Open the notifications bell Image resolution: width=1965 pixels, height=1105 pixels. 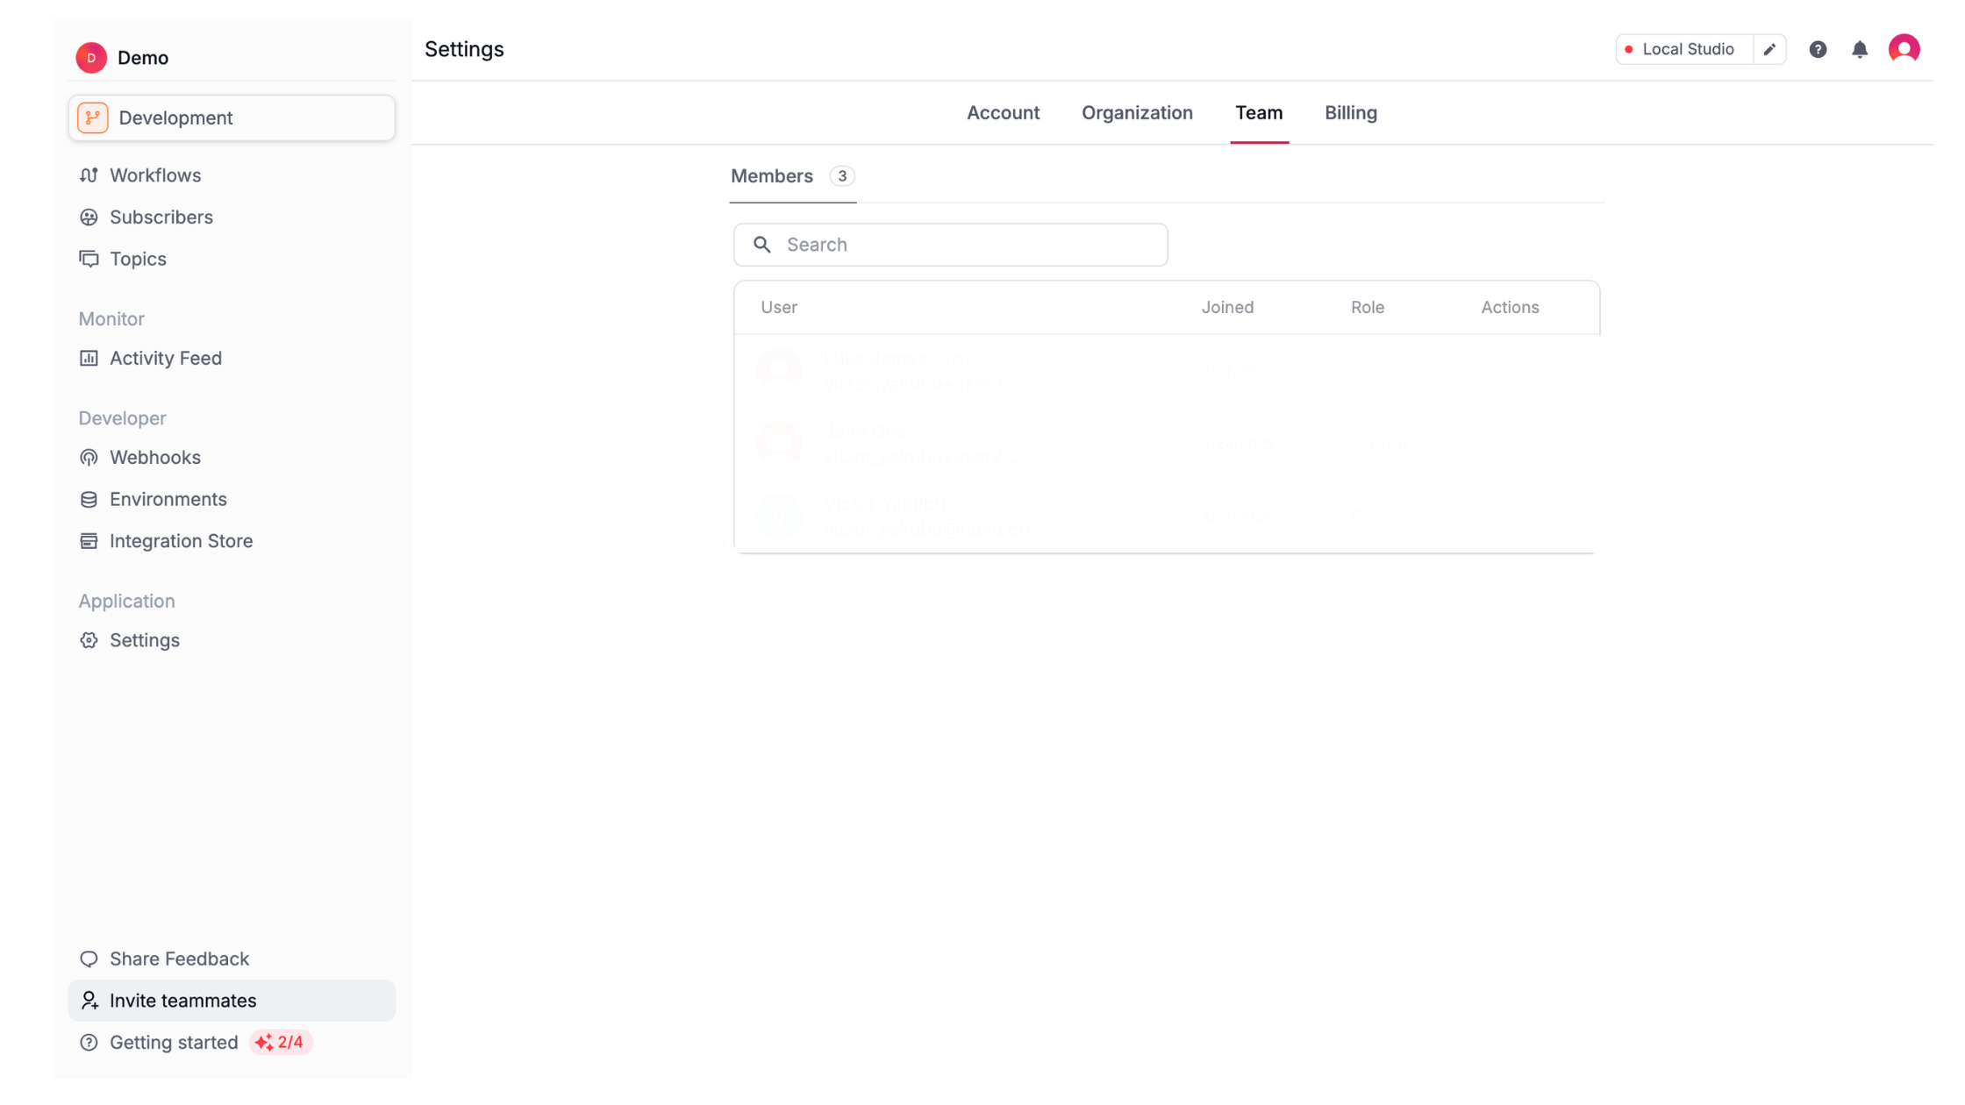(x=1860, y=49)
